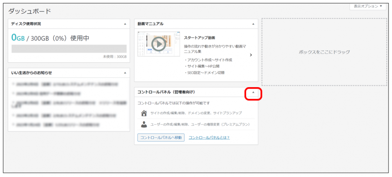Click the ディスク使用状況 panel header
392x177 pixels.
click(57, 24)
